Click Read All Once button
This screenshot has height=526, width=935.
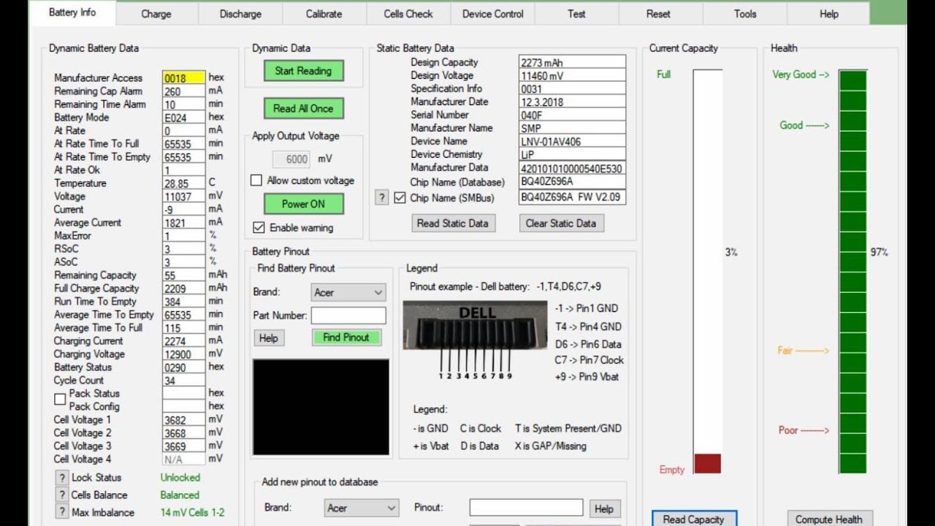(303, 108)
